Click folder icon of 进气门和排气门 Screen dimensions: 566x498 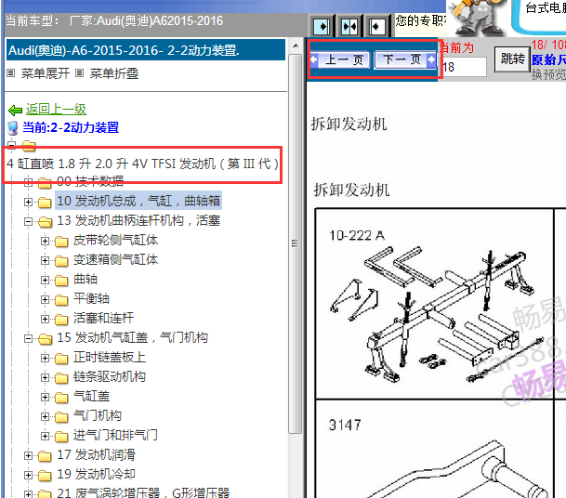pyautogui.click(x=61, y=436)
